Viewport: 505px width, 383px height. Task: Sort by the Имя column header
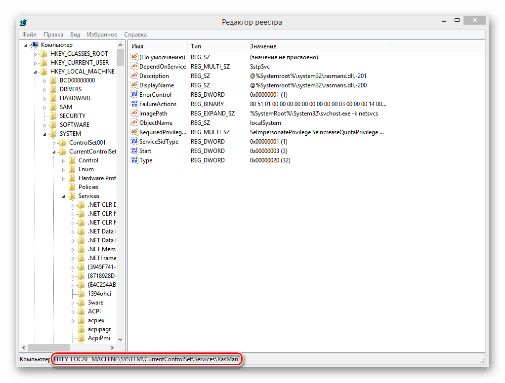click(158, 46)
